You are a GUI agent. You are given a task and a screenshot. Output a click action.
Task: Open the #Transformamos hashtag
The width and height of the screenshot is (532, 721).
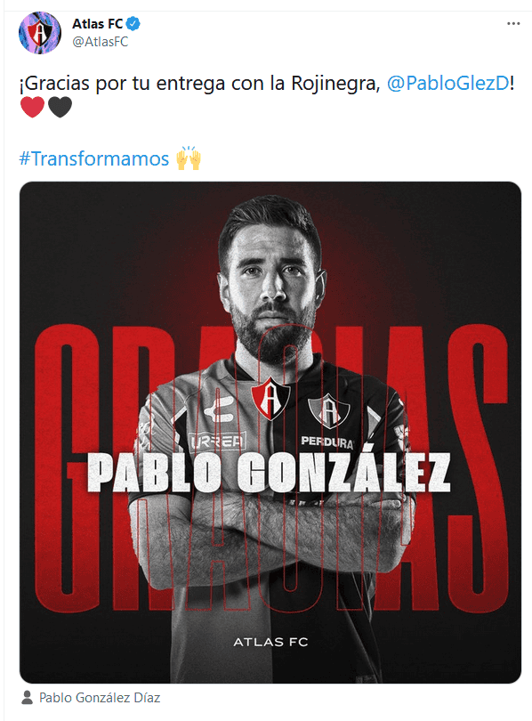coord(93,158)
